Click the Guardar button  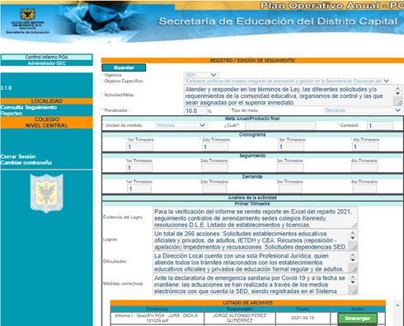(124, 68)
